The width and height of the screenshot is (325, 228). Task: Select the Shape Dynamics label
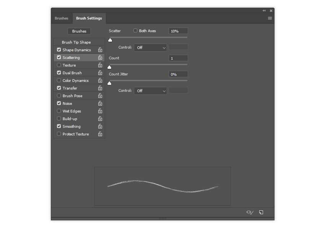pos(77,50)
